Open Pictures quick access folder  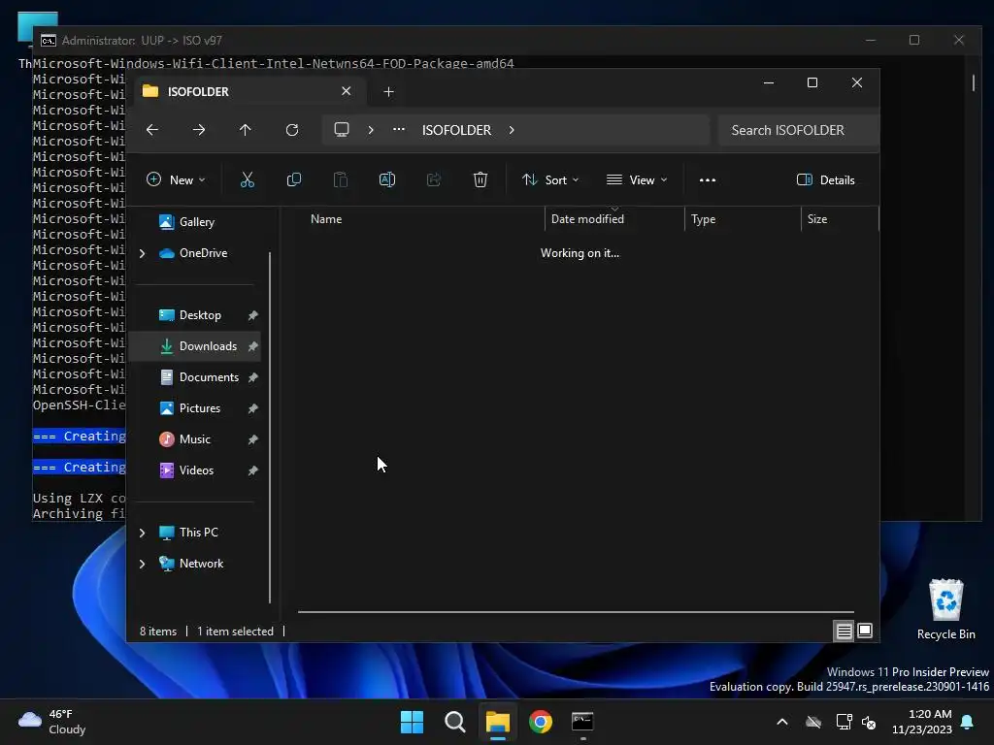click(x=200, y=408)
